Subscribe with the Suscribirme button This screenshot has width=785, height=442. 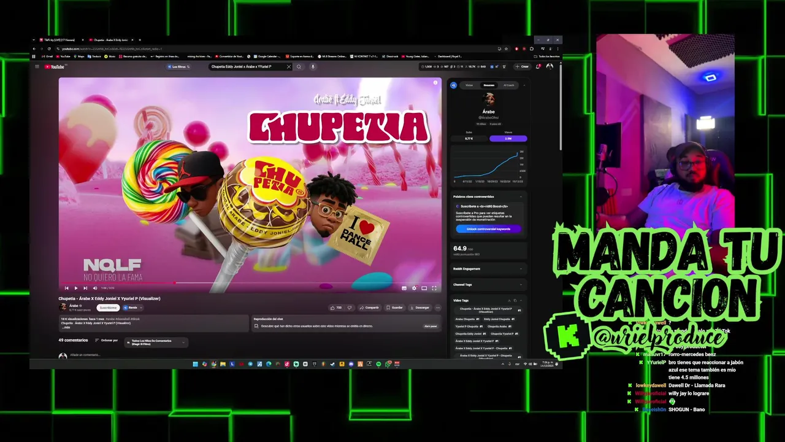[108, 308]
